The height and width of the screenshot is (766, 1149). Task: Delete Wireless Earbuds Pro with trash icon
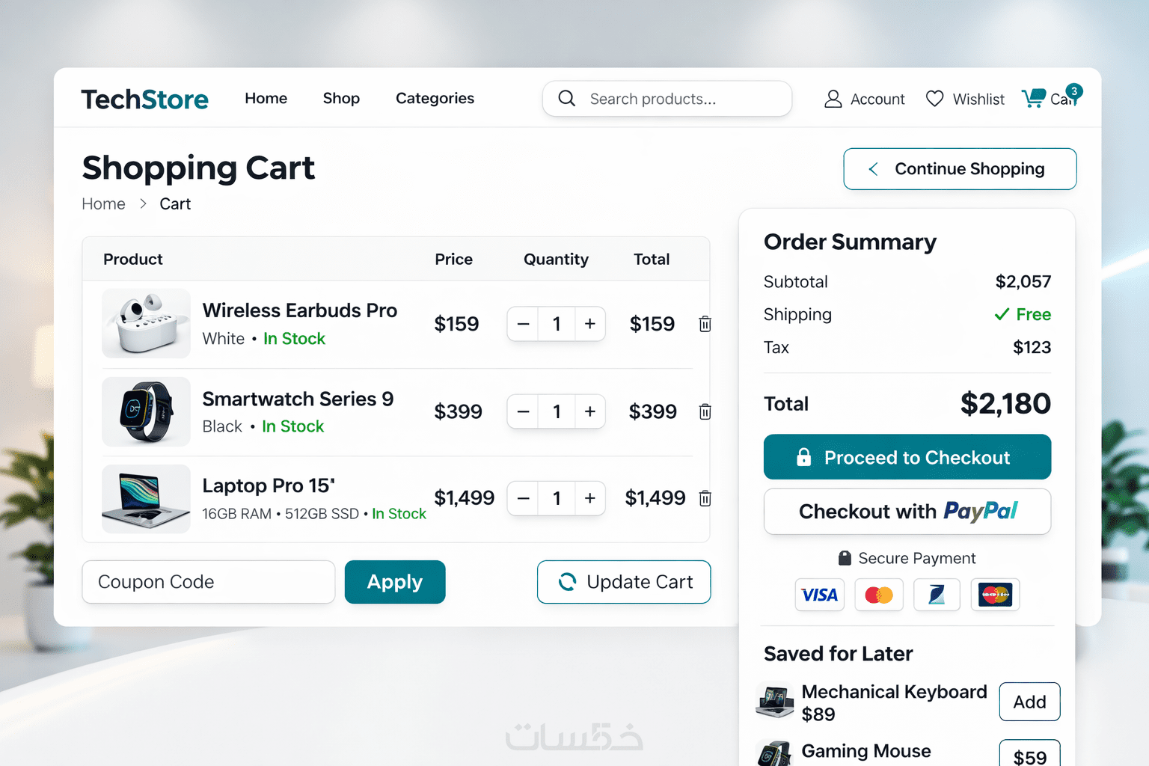[705, 324]
